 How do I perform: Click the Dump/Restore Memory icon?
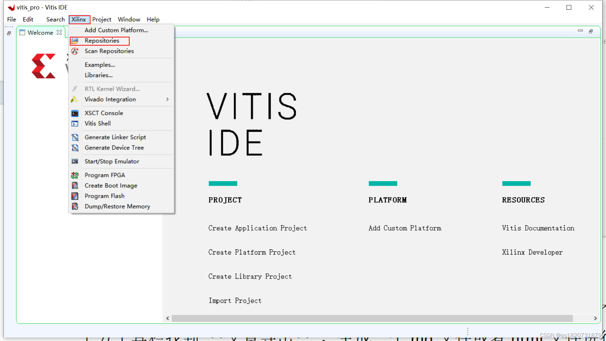click(x=75, y=206)
